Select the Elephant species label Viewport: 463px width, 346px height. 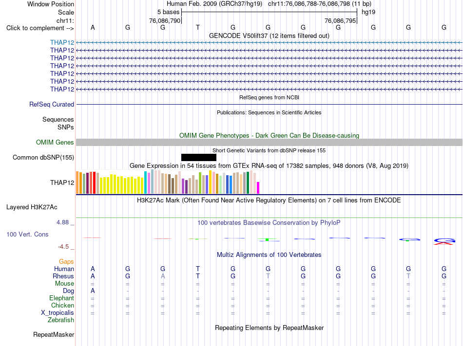pyautogui.click(x=61, y=298)
